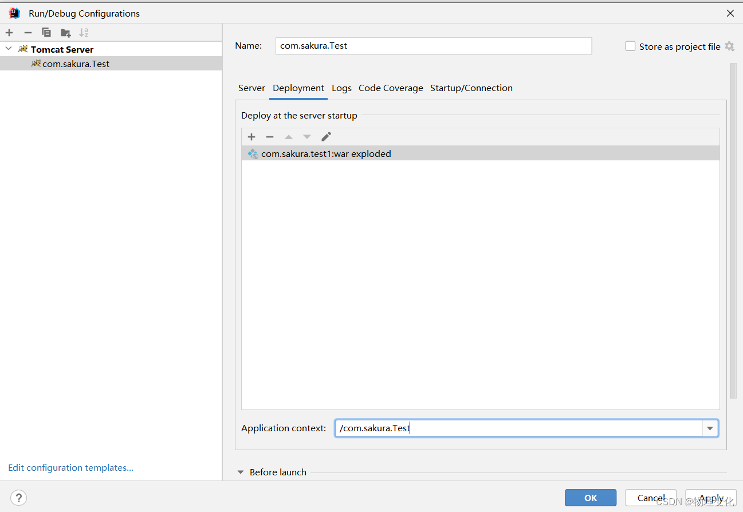Switch to the Startup/Connection tab
The height and width of the screenshot is (512, 743).
[x=471, y=88]
